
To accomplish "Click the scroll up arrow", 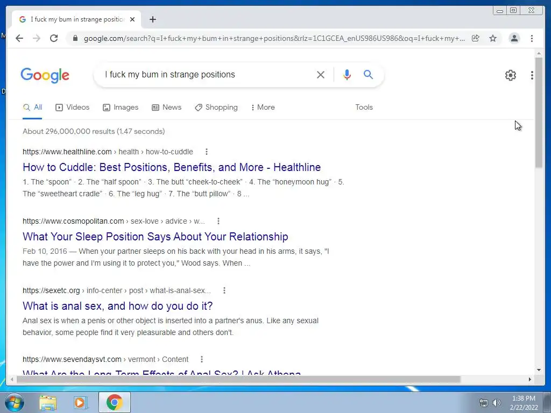I will click(x=539, y=53).
